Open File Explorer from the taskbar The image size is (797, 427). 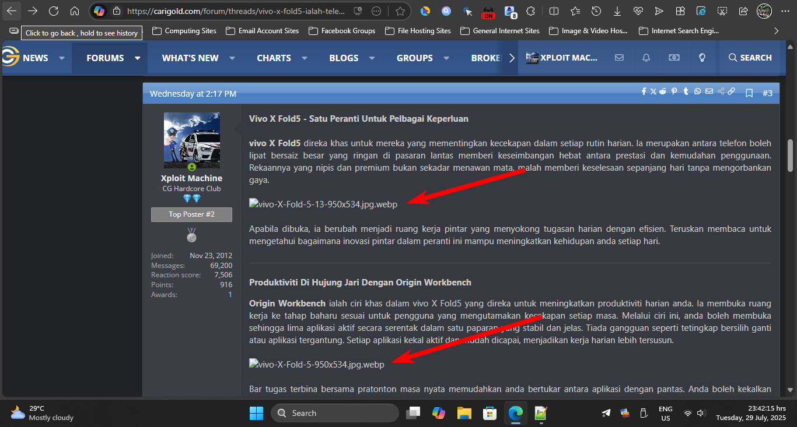click(464, 413)
